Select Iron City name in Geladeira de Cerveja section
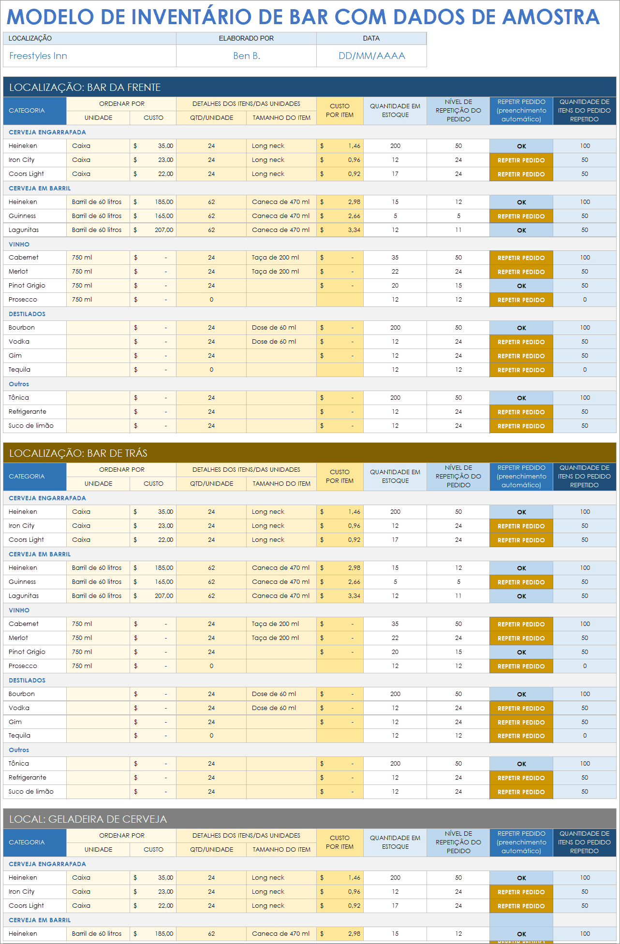620x944 pixels. point(22,892)
